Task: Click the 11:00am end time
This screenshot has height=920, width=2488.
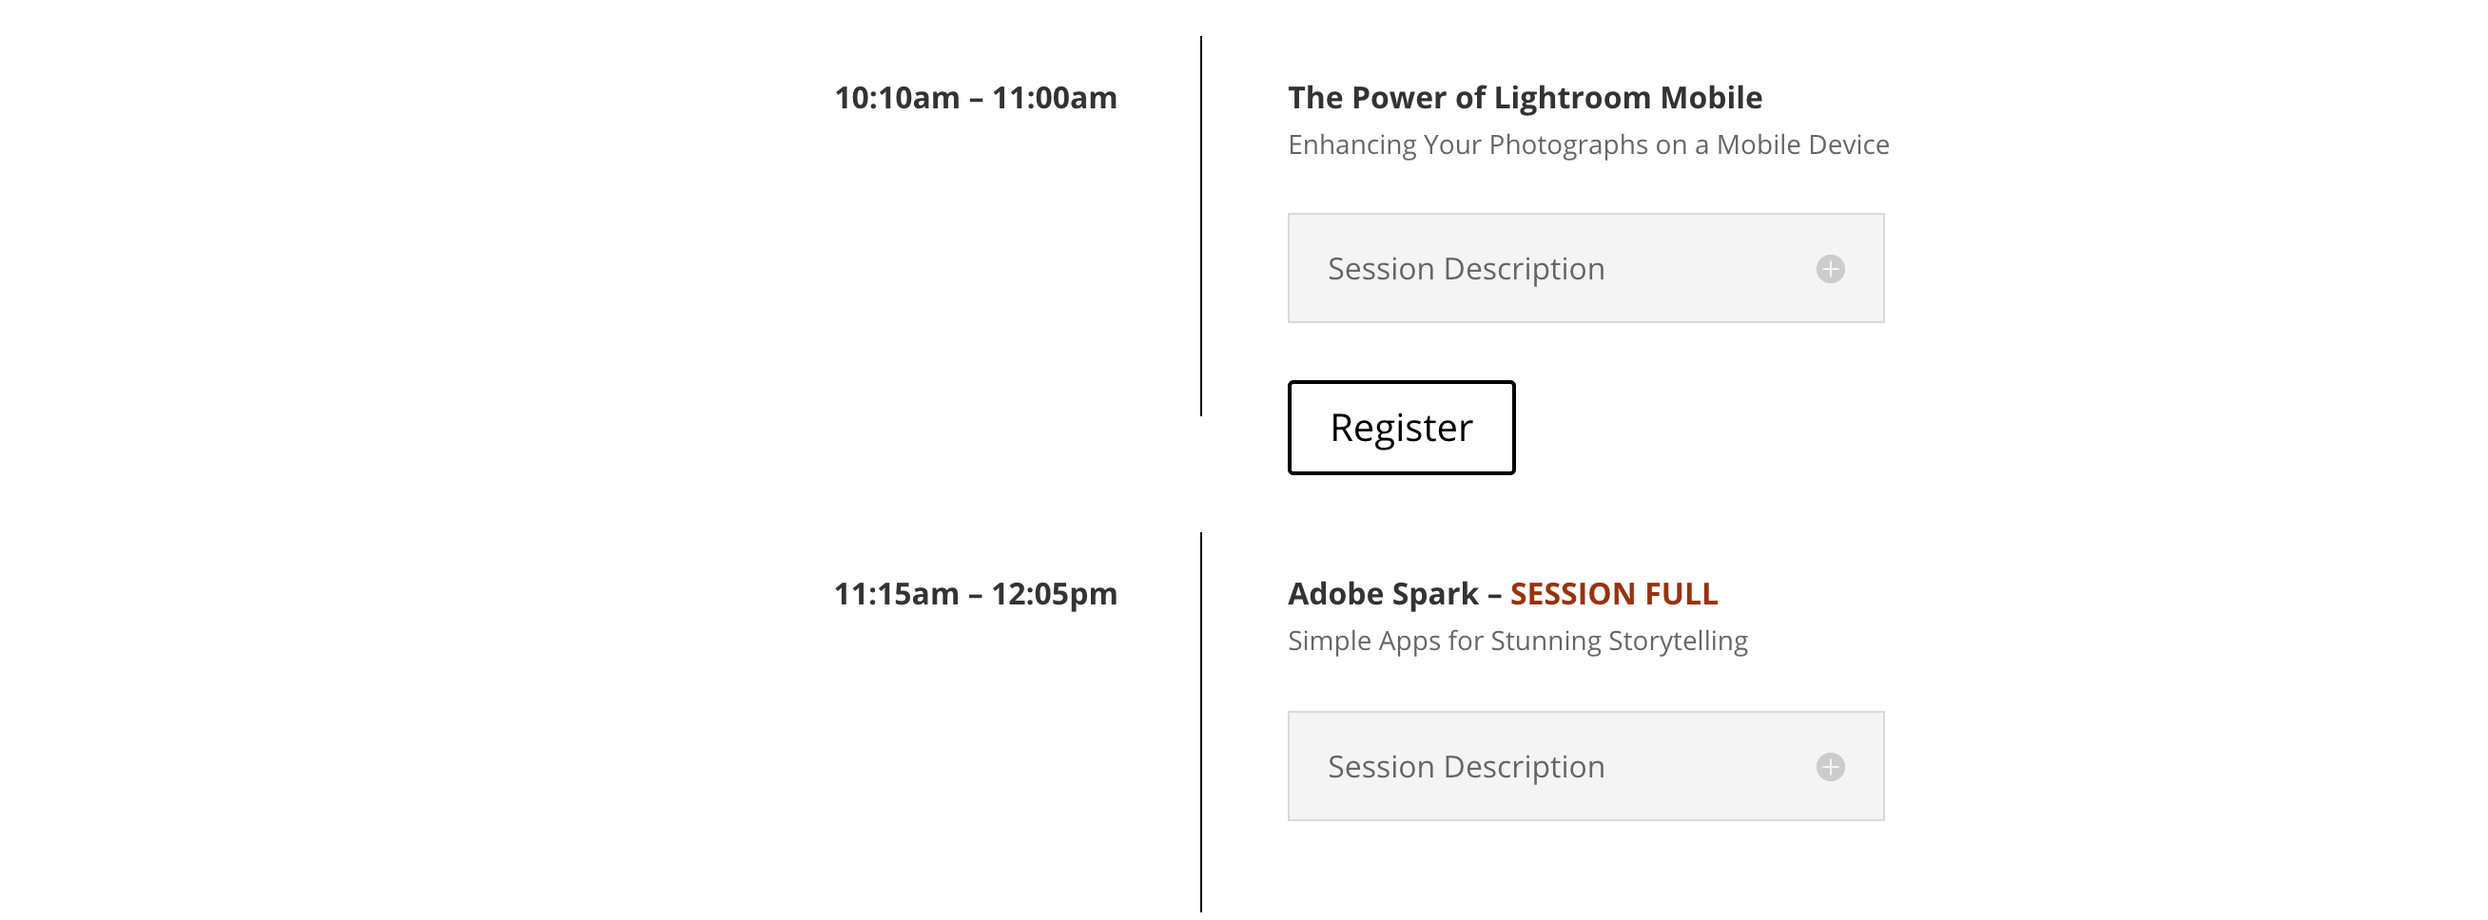Action: [x=1055, y=98]
